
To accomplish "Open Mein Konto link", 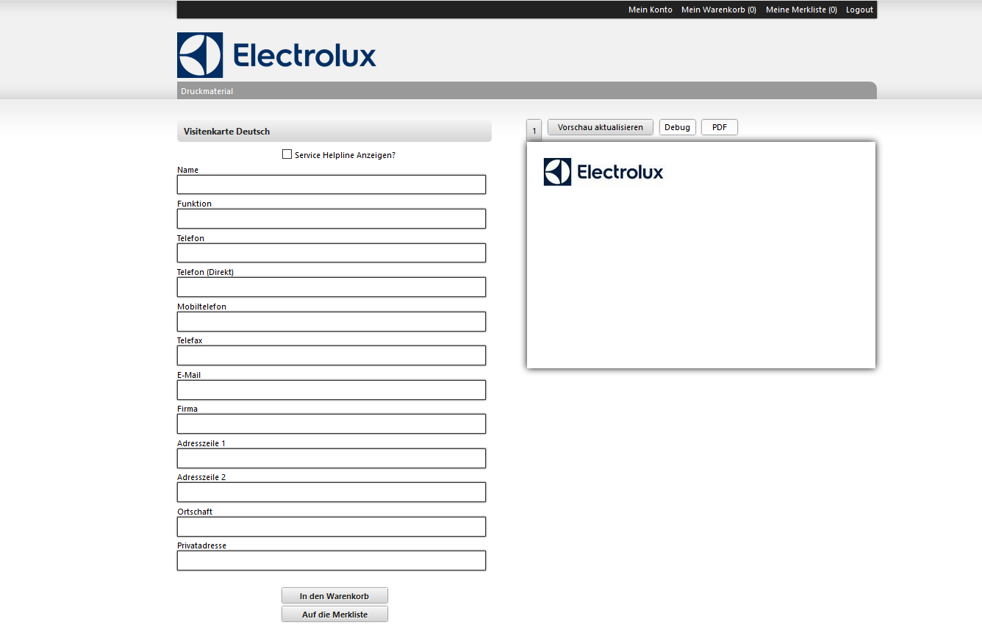I will tap(651, 10).
